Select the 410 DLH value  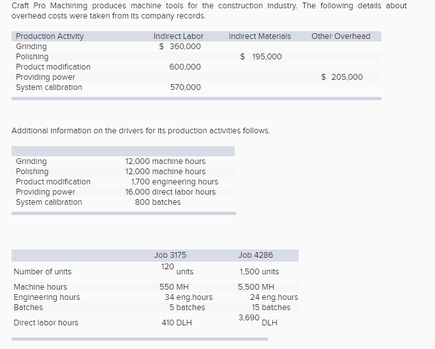point(177,323)
